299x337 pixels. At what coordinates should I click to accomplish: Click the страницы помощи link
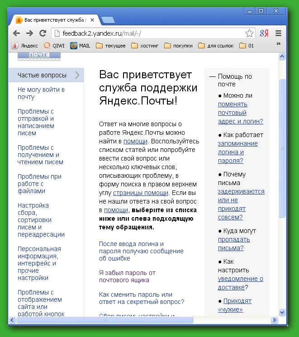coord(141,193)
